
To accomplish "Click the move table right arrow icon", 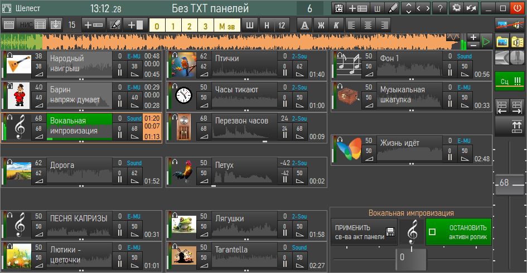I will 517,107.
